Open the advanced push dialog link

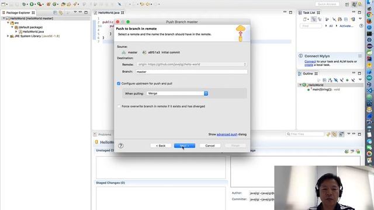[227, 134]
